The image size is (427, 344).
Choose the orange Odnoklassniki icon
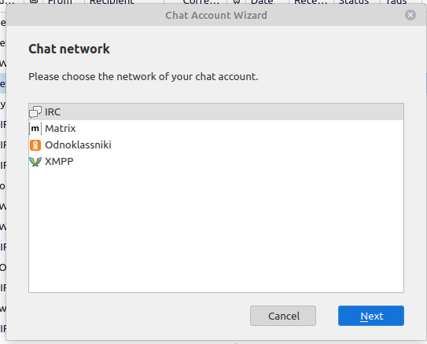[x=35, y=145]
